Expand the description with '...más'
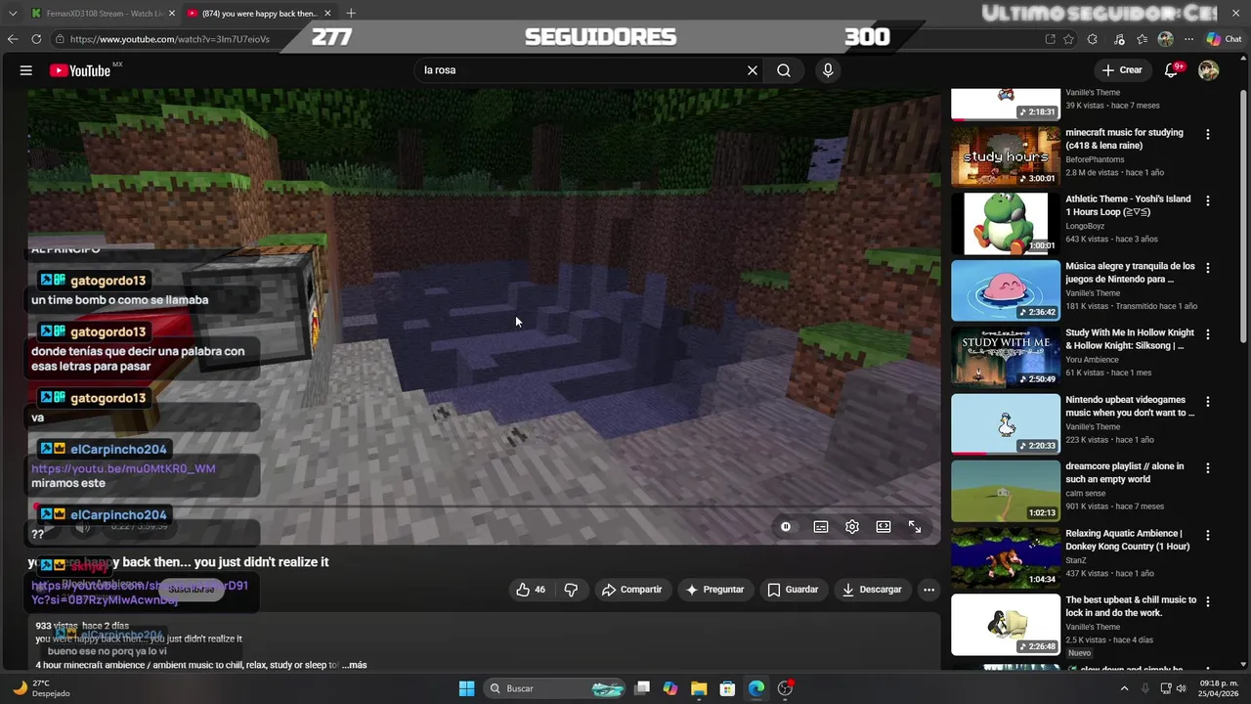 coord(355,665)
